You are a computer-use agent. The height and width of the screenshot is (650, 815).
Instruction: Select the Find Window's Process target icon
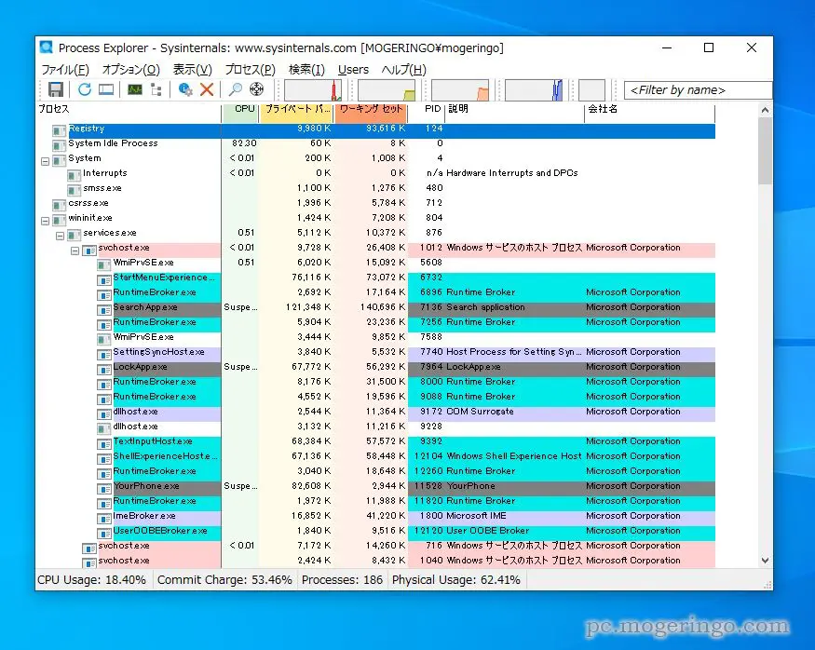(x=257, y=89)
